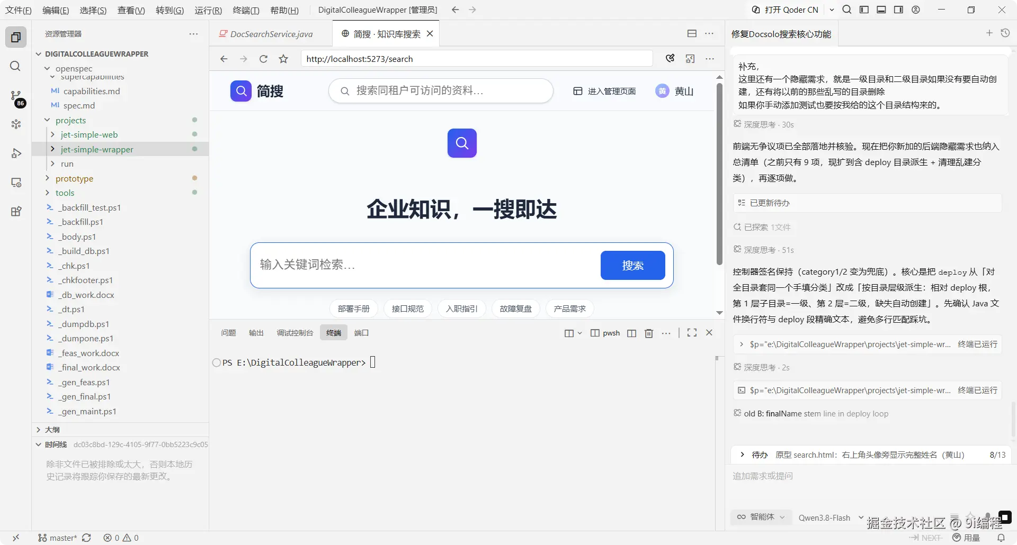This screenshot has height=545, width=1017.
Task: Start a new chat with plus icon
Action: tap(989, 33)
